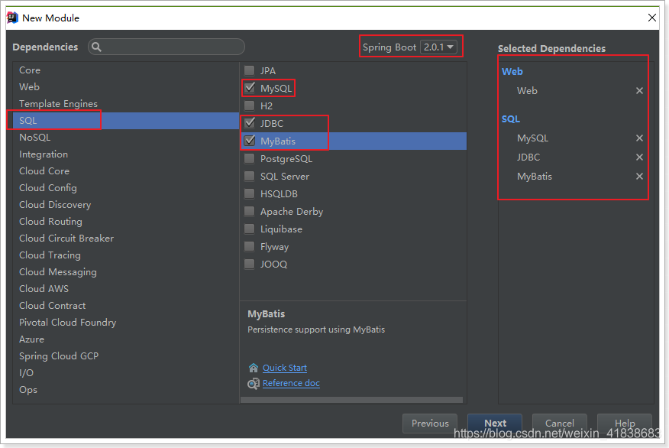Open the Integration category
Image resolution: width=669 pixels, height=448 pixels.
(x=126, y=154)
